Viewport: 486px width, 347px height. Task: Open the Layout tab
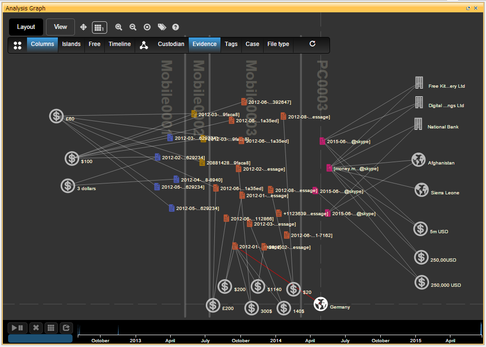click(26, 27)
